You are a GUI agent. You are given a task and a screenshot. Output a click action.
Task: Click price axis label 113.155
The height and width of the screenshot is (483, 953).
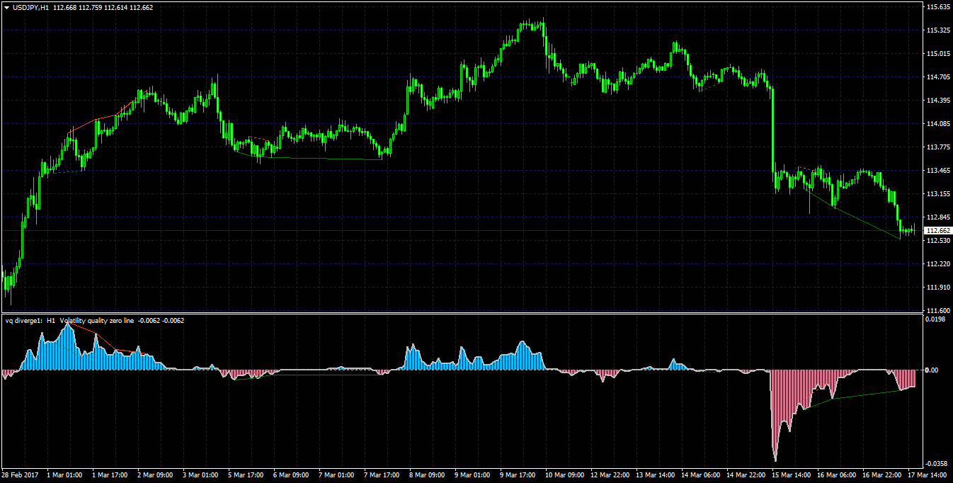click(x=937, y=194)
